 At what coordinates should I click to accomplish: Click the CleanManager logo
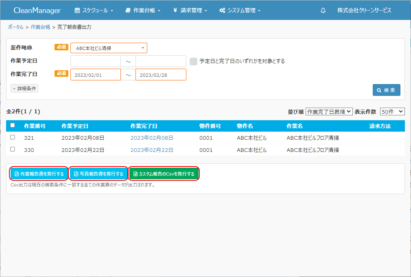pos(37,11)
